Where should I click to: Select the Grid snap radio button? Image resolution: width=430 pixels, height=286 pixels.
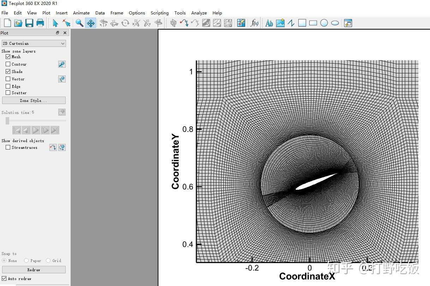tap(48, 261)
